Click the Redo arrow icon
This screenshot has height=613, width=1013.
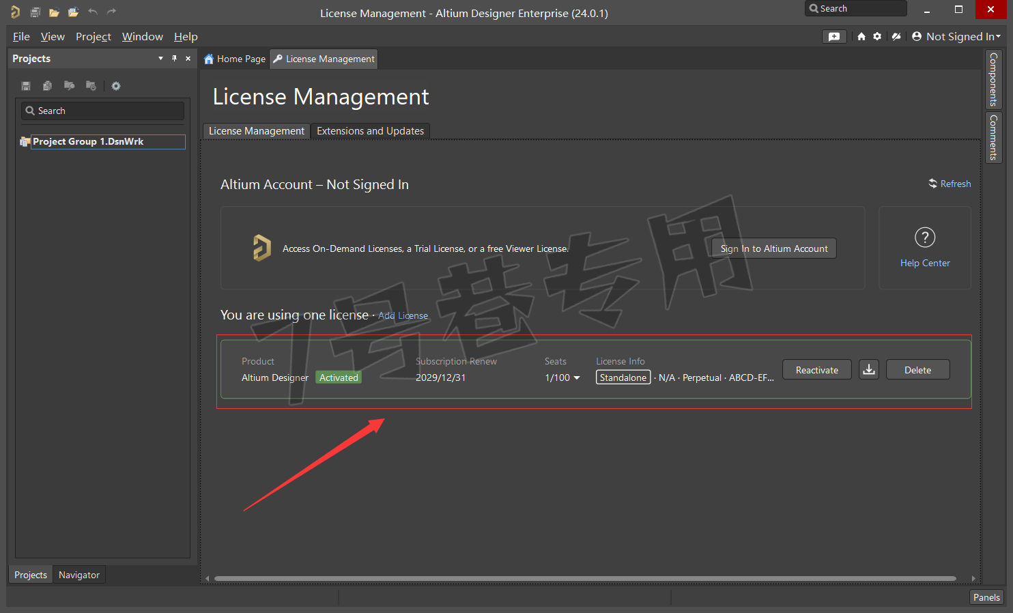[112, 11]
